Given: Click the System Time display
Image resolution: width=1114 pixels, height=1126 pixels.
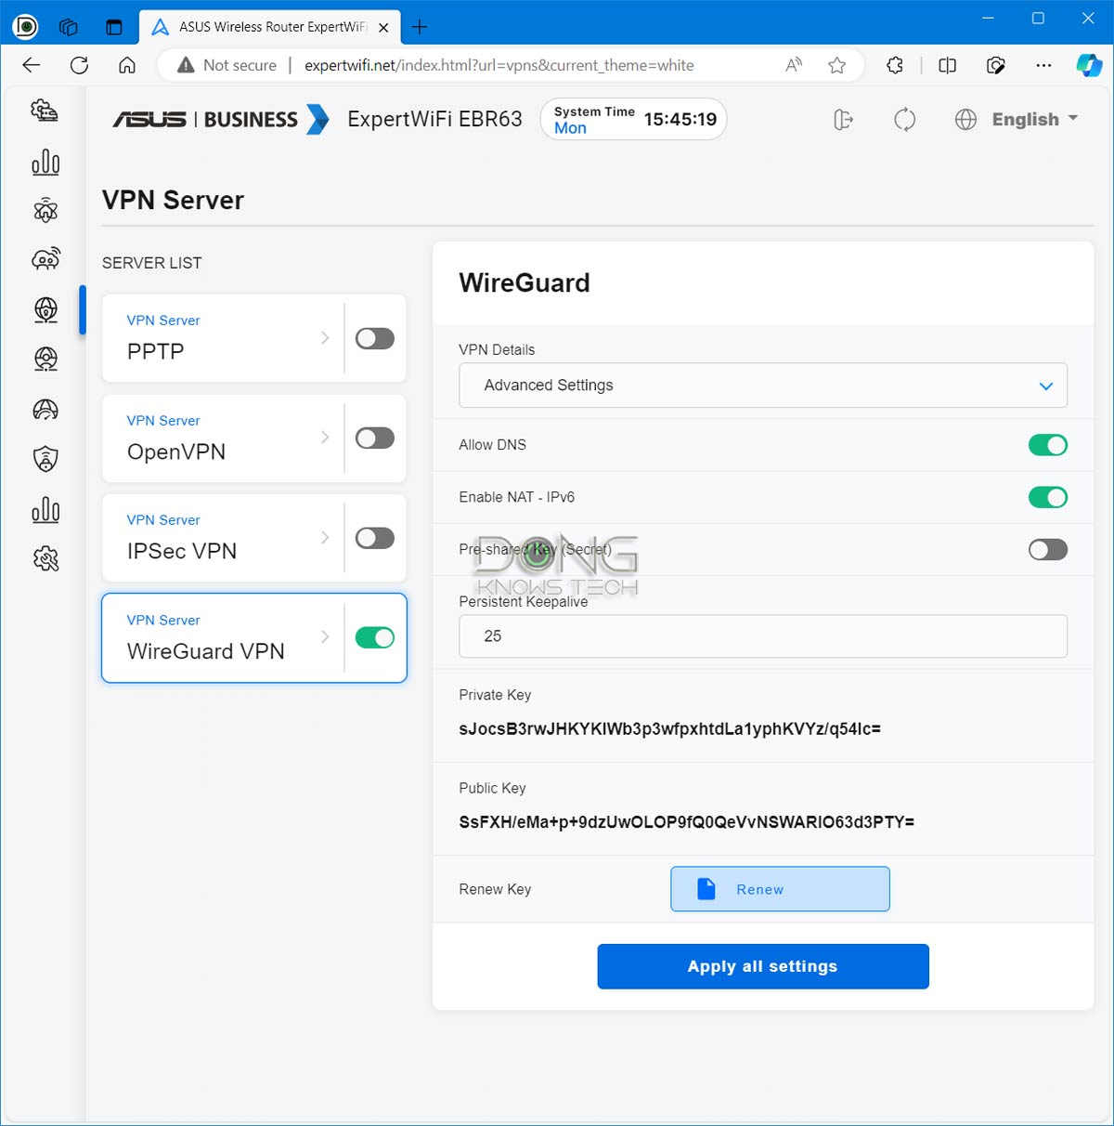Looking at the screenshot, I should click(633, 119).
